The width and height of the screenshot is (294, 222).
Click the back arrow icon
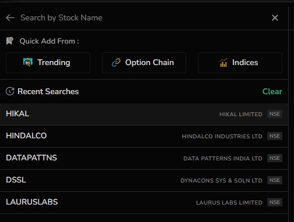coord(10,18)
